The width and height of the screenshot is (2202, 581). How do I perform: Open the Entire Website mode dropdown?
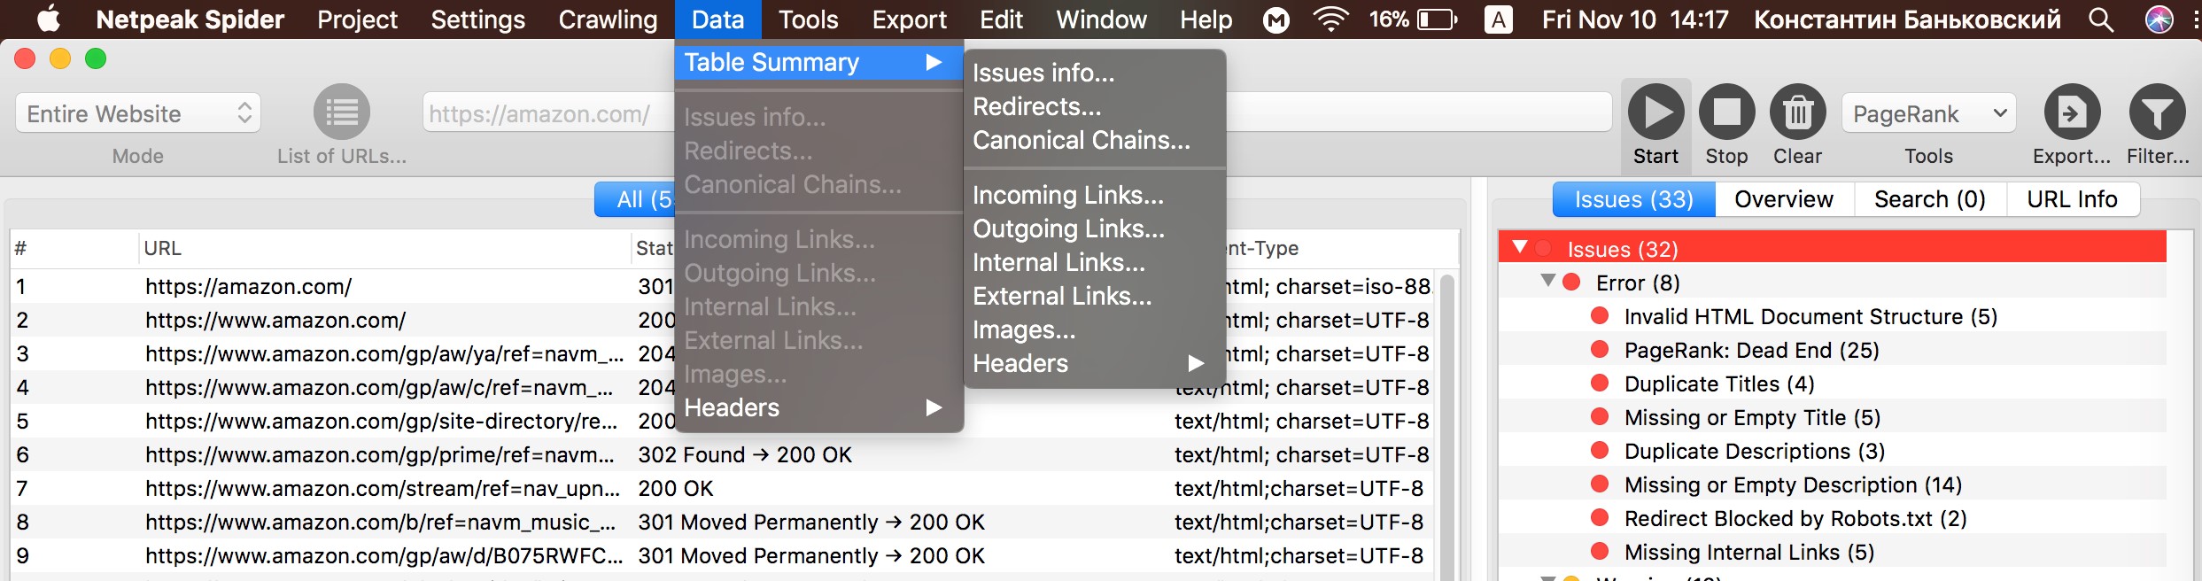click(x=138, y=113)
